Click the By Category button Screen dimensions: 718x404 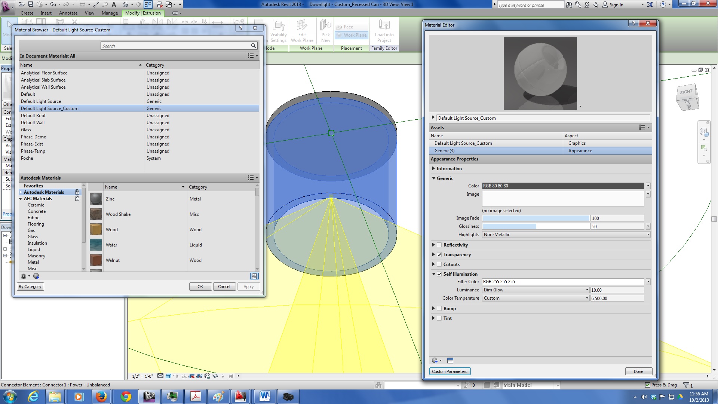click(30, 287)
